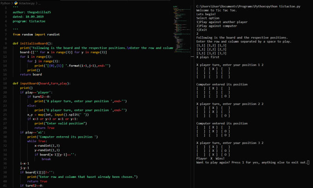Open the 'tictactoe.py' breadcrumb item

[x=27, y=3]
